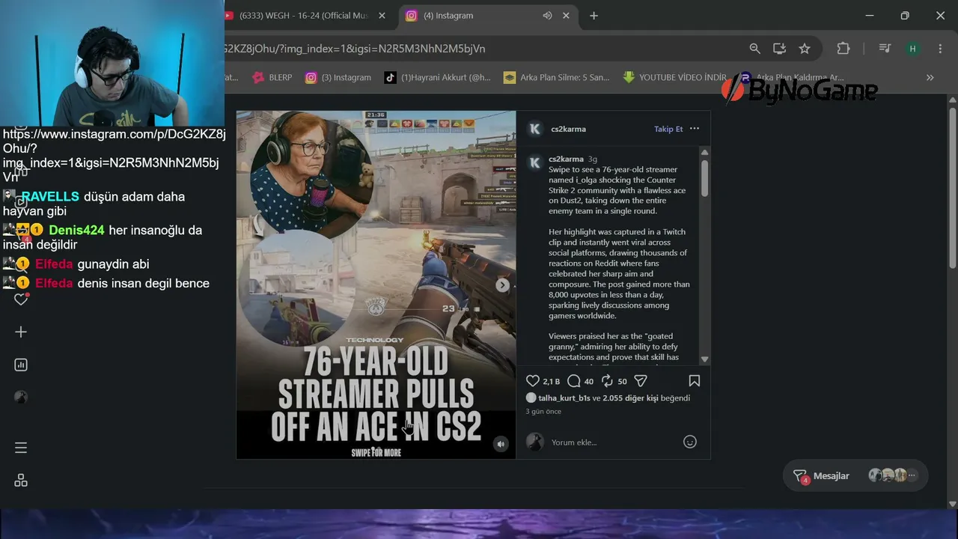Image resolution: width=958 pixels, height=539 pixels.
Task: Open Instagram notifications heart icon in sidebar
Action: coord(21,299)
